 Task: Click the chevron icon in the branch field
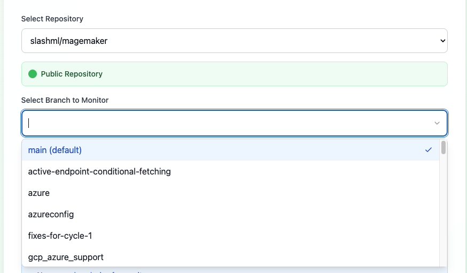(x=437, y=123)
